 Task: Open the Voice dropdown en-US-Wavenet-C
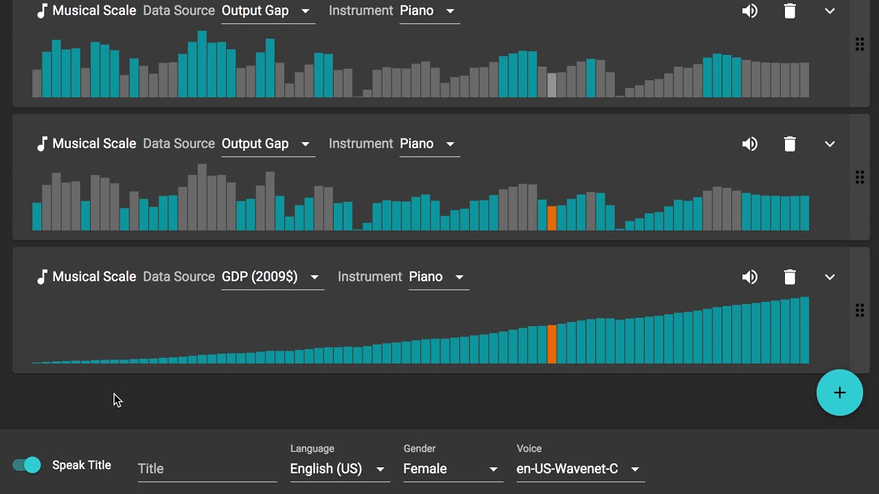click(579, 469)
